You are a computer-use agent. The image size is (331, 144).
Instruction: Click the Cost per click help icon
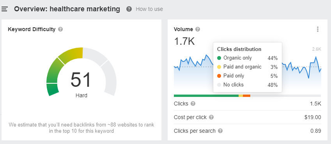click(211, 117)
